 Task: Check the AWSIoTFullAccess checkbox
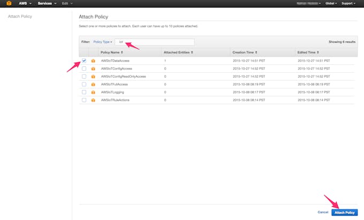pos(84,85)
